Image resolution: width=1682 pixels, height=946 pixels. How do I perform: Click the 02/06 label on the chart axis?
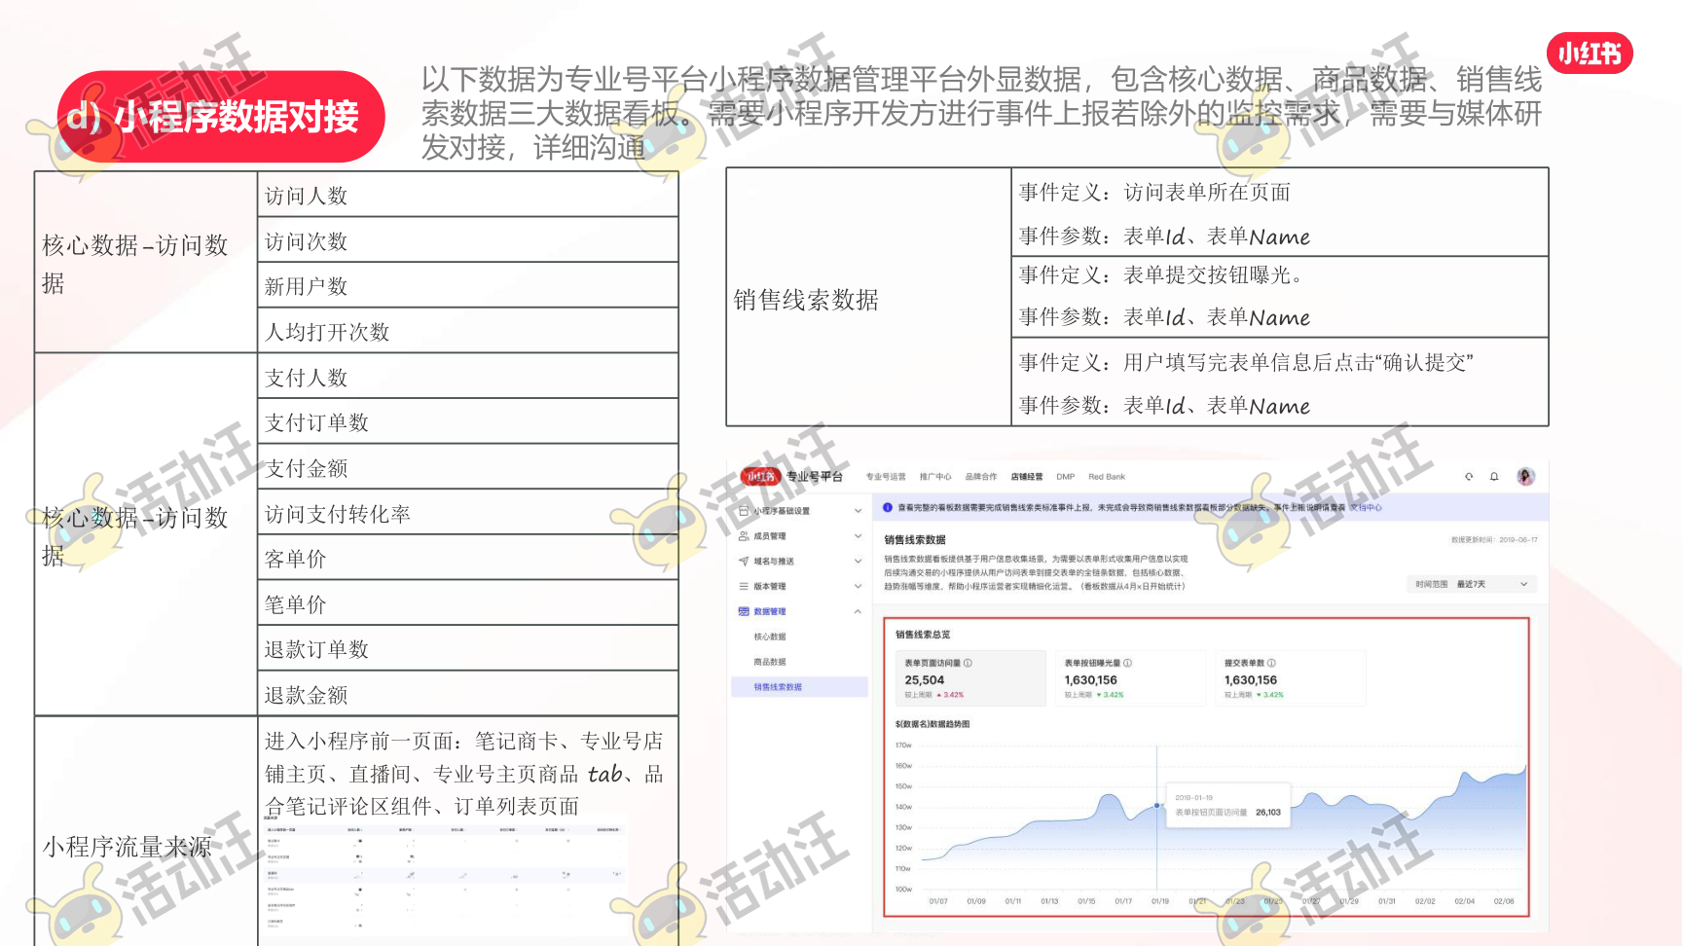pyautogui.click(x=1504, y=901)
